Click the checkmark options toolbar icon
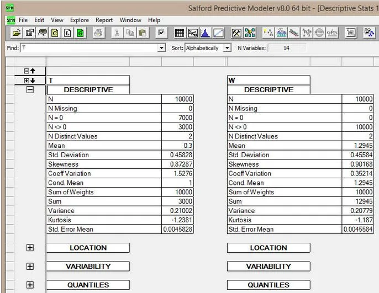Viewport: 379px width, 293px height. [x=161, y=33]
